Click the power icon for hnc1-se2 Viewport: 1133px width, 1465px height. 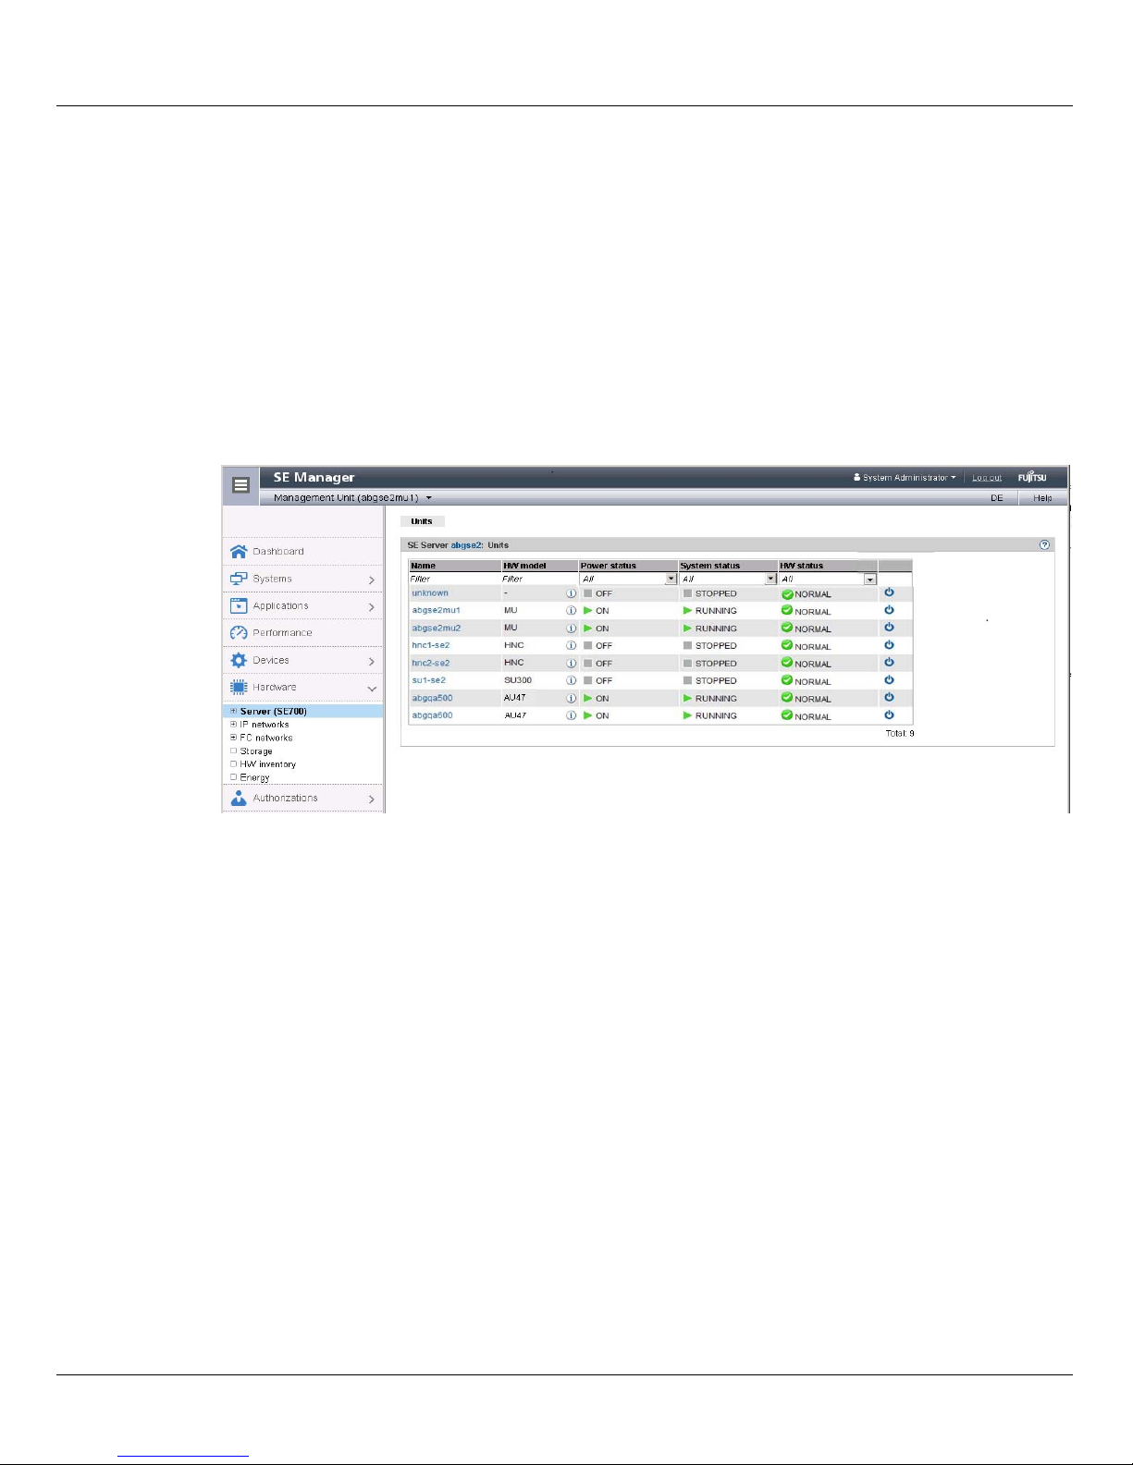coord(889,645)
